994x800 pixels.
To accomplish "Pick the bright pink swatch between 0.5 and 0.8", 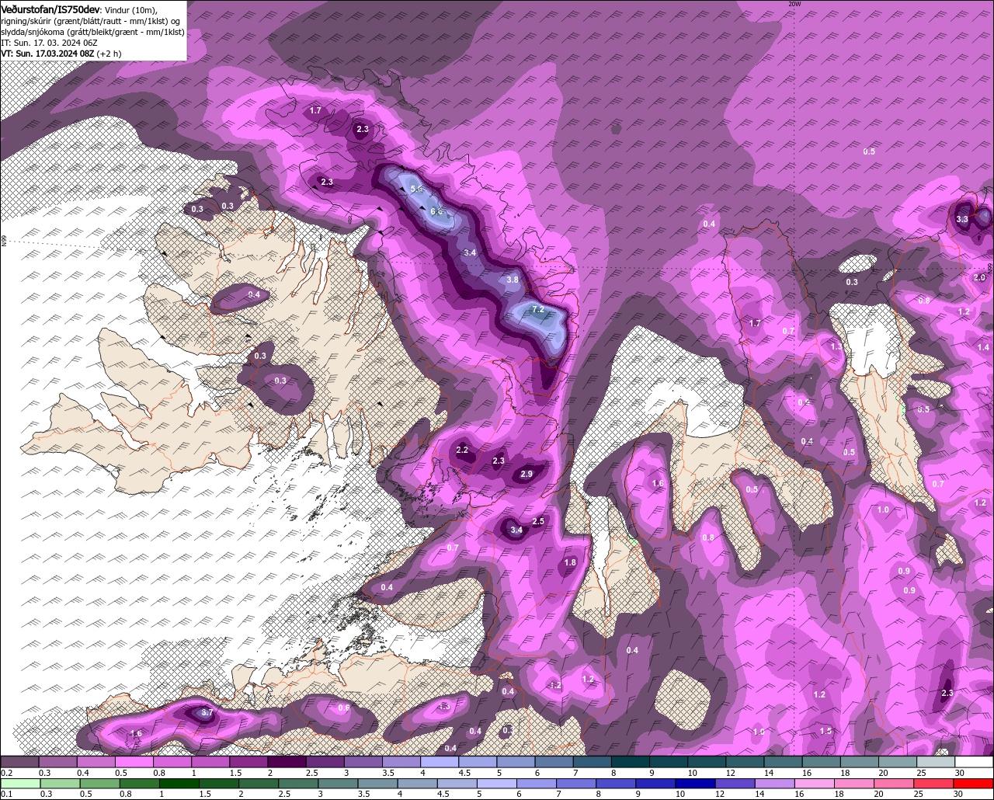I will (x=134, y=762).
